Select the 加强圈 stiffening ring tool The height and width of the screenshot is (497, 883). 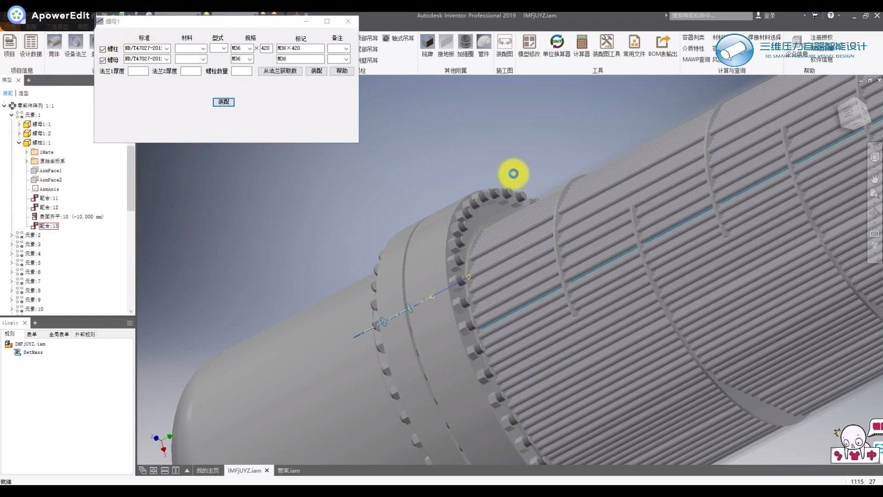465,46
